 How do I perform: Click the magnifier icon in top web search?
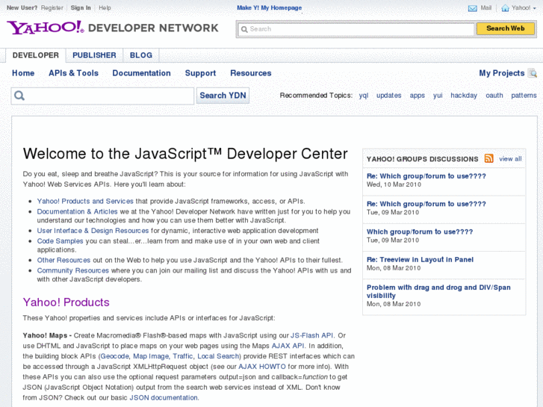[243, 29]
